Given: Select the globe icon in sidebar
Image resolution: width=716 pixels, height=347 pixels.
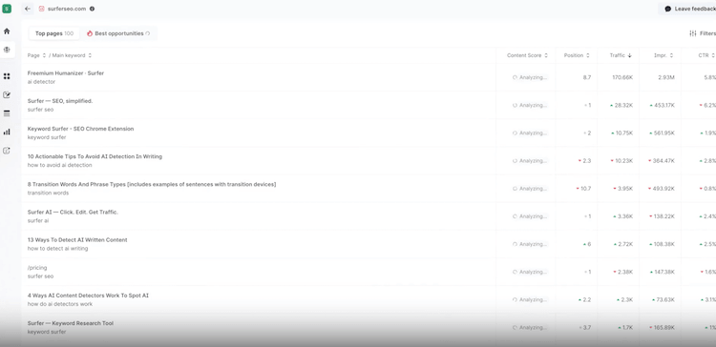Looking at the screenshot, I should [7, 50].
